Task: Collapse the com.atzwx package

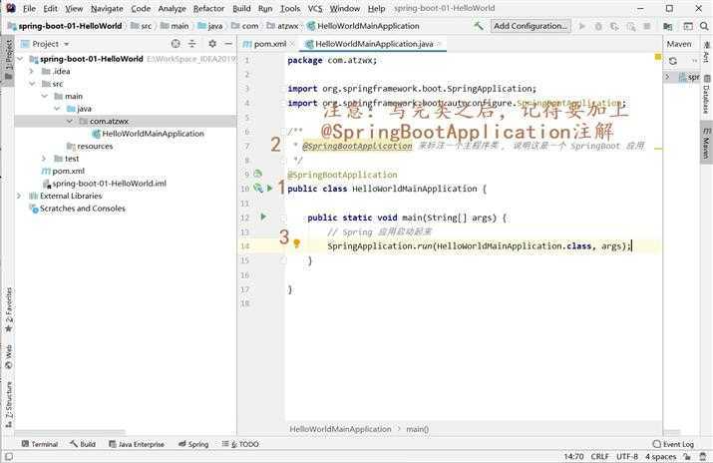Action: pos(69,121)
